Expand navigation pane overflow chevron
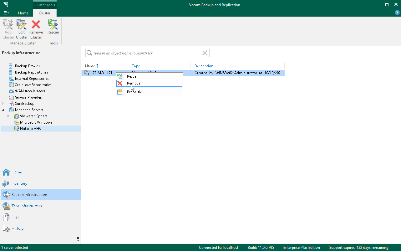 tap(78, 239)
